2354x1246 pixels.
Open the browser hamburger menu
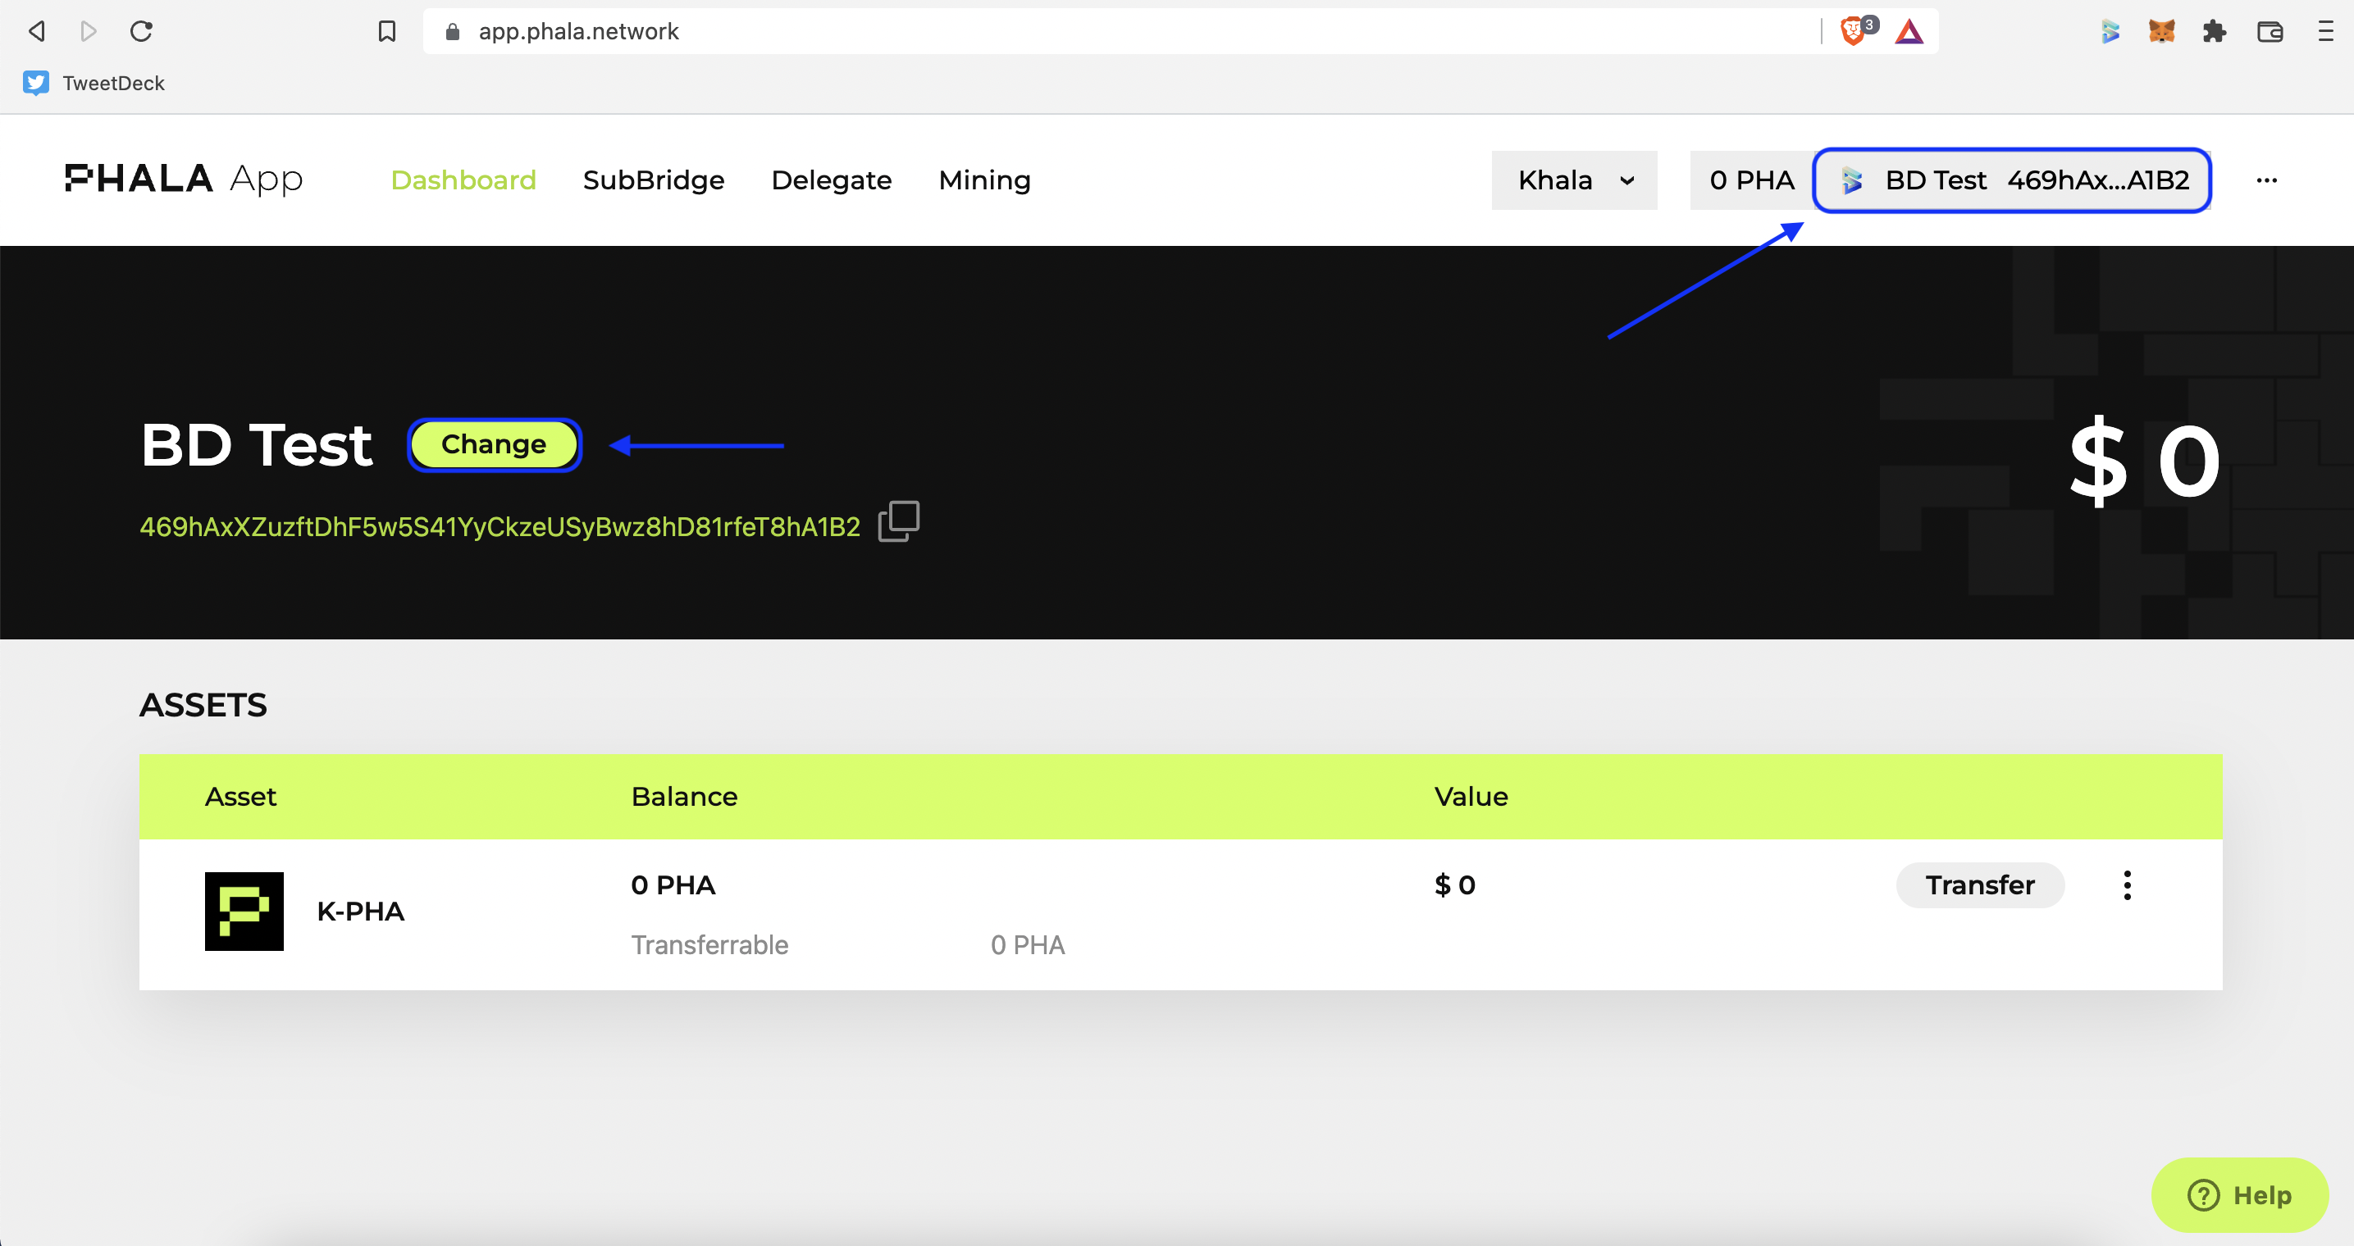coord(2325,32)
